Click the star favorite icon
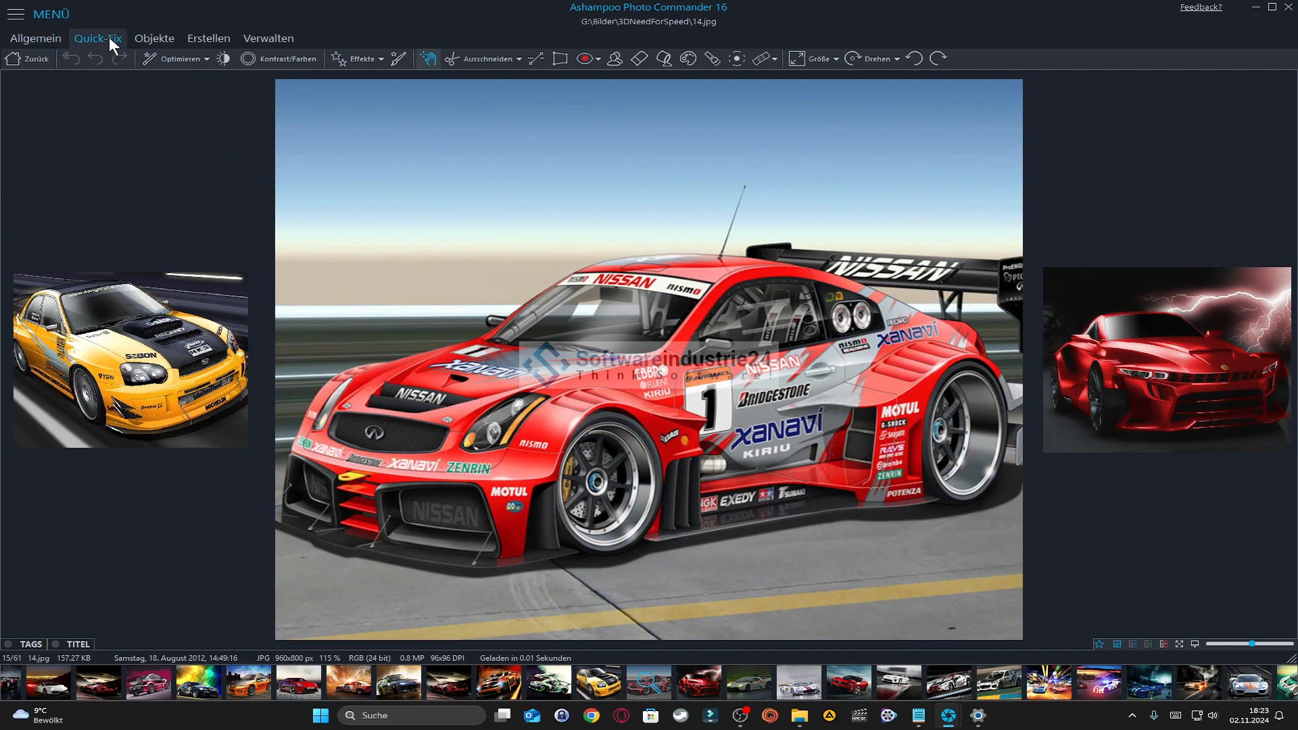Image resolution: width=1298 pixels, height=730 pixels. (1099, 644)
